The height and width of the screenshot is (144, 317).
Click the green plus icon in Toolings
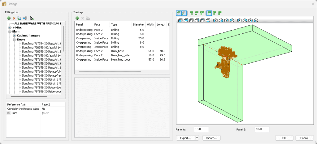coord(77,19)
